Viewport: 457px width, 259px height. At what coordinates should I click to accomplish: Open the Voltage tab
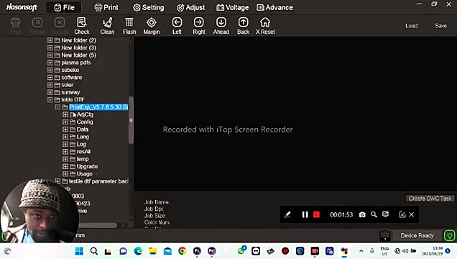tap(232, 8)
